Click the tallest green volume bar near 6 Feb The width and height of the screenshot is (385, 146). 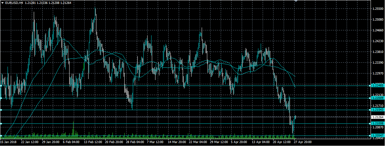coord(73,130)
